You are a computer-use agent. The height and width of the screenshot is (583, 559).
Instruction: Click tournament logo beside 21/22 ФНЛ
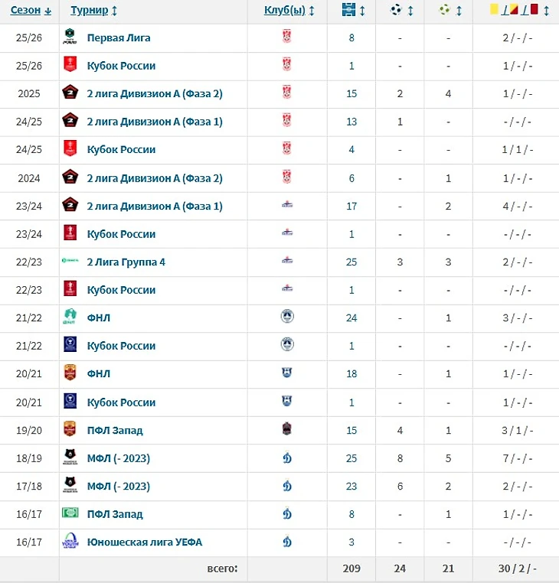70,318
